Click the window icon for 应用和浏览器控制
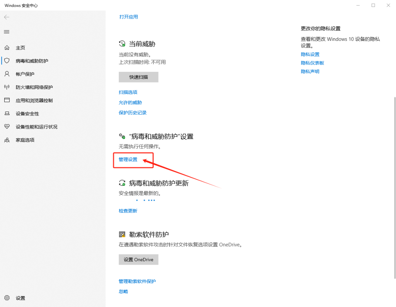This screenshot has width=396, height=307. click(7, 100)
